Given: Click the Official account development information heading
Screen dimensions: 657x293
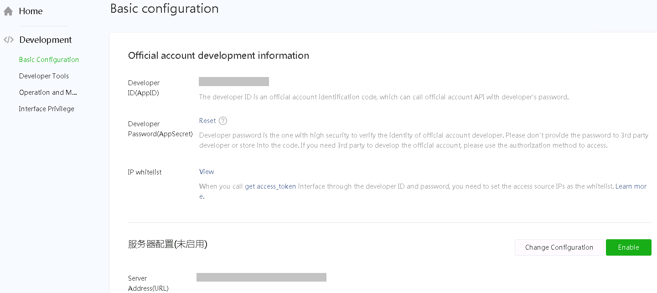Looking at the screenshot, I should (x=218, y=56).
